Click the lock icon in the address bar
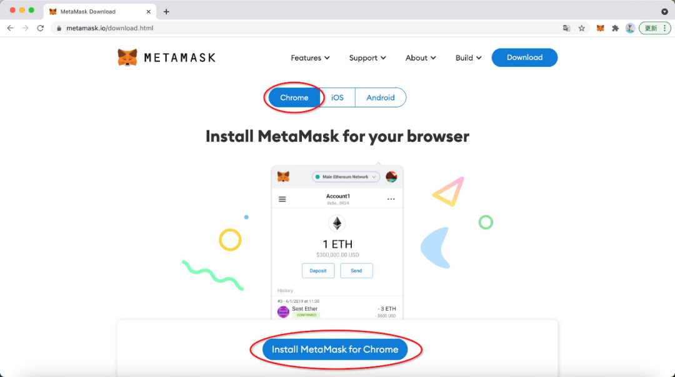 click(59, 28)
